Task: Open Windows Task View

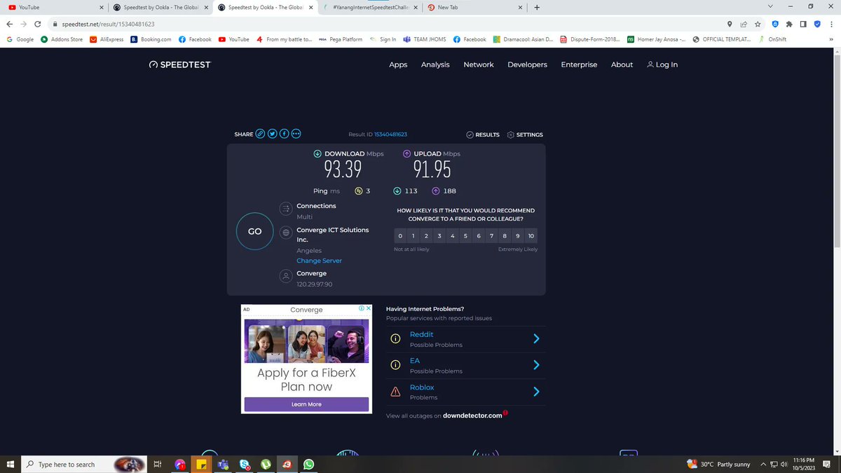Action: [x=158, y=464]
